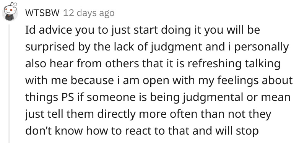The width and height of the screenshot is (299, 143).
Task: Open the "12 days ago" timestamp permalink
Action: click(89, 13)
